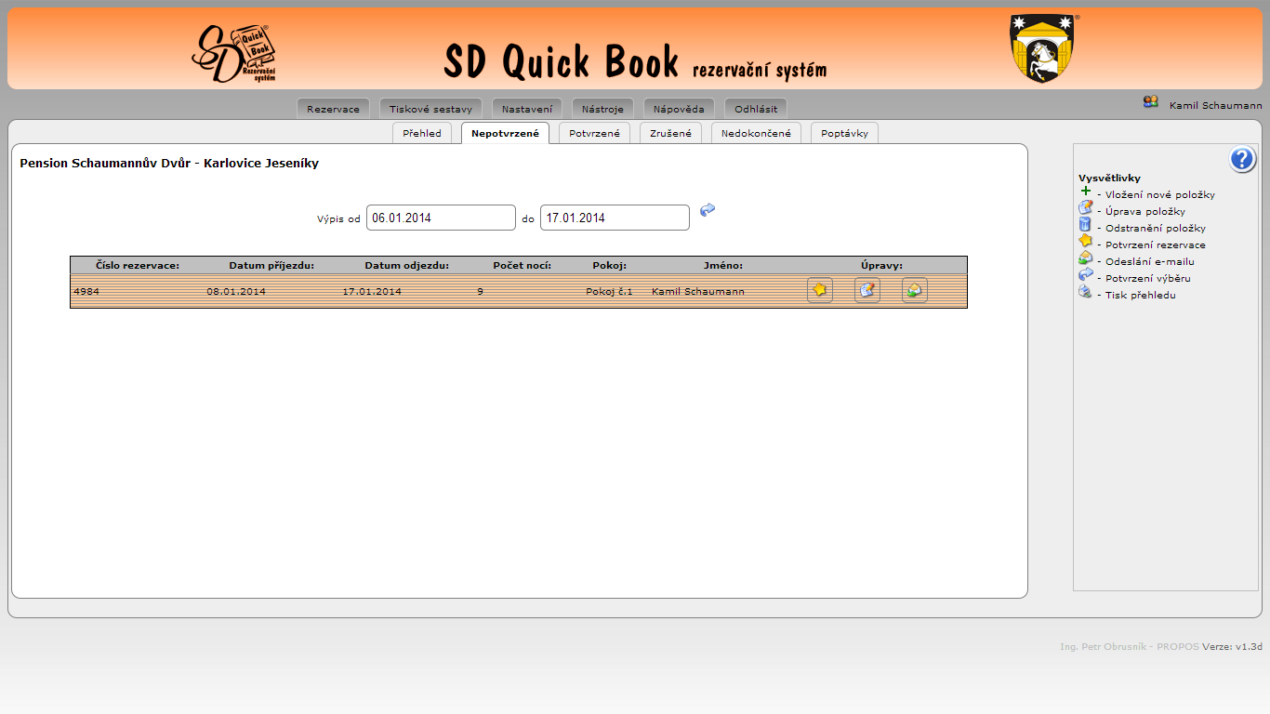The width and height of the screenshot is (1270, 714).
Task: Click reservation number 4984
Action: pyautogui.click(x=86, y=291)
